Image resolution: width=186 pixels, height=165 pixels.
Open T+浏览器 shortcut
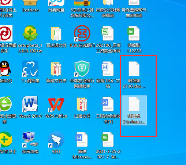click(x=30, y=69)
